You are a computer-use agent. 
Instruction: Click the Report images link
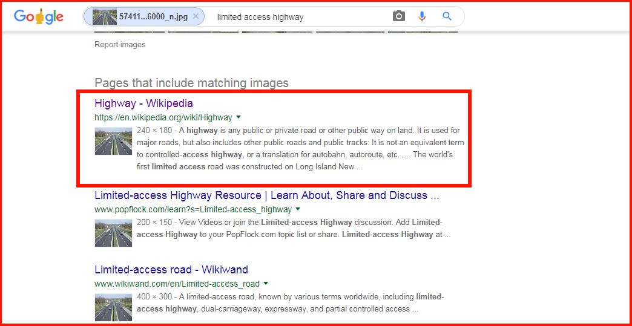pyautogui.click(x=120, y=45)
